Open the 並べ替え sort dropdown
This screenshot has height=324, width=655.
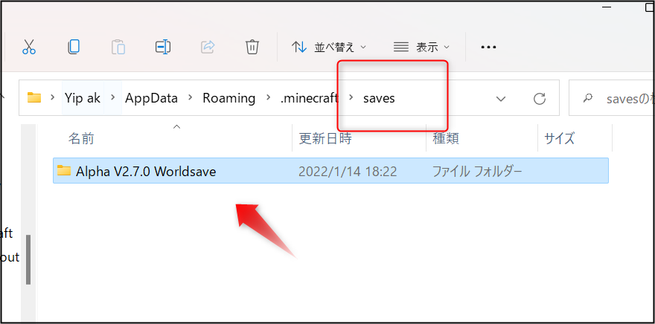[x=329, y=47]
